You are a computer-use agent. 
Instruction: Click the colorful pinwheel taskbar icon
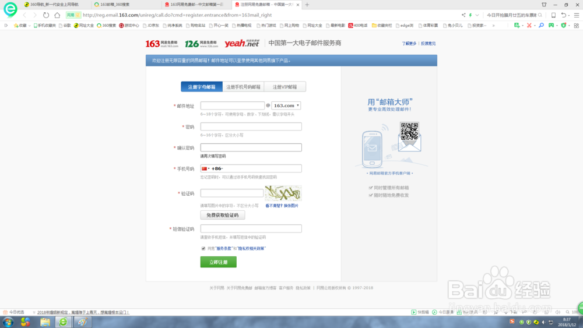point(25,322)
